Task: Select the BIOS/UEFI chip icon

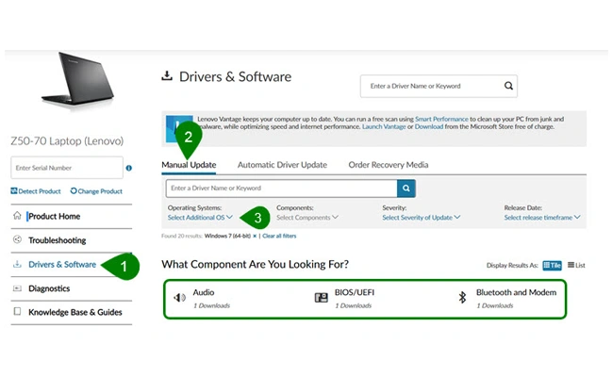Action: click(321, 298)
